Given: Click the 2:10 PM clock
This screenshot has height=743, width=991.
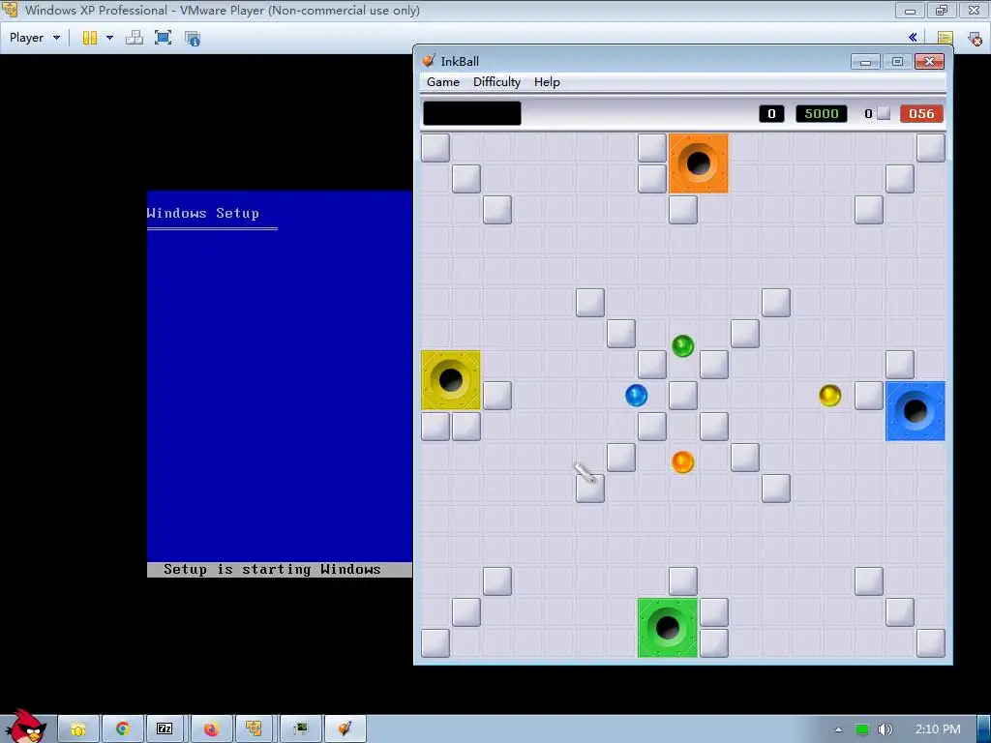Looking at the screenshot, I should point(938,729).
